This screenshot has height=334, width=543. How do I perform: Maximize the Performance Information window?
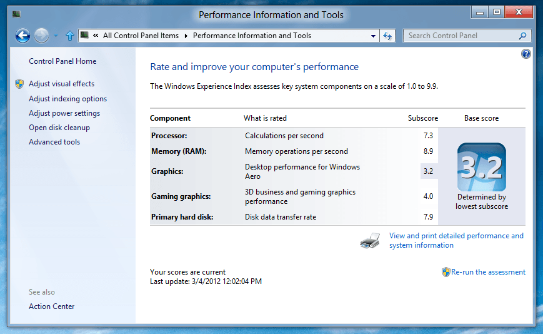497,12
